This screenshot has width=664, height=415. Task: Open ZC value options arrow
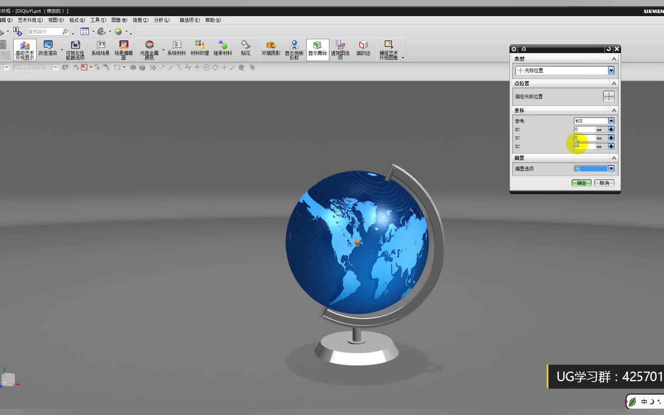(611, 146)
